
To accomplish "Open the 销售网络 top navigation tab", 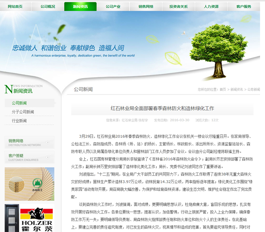I will click(x=146, y=7).
